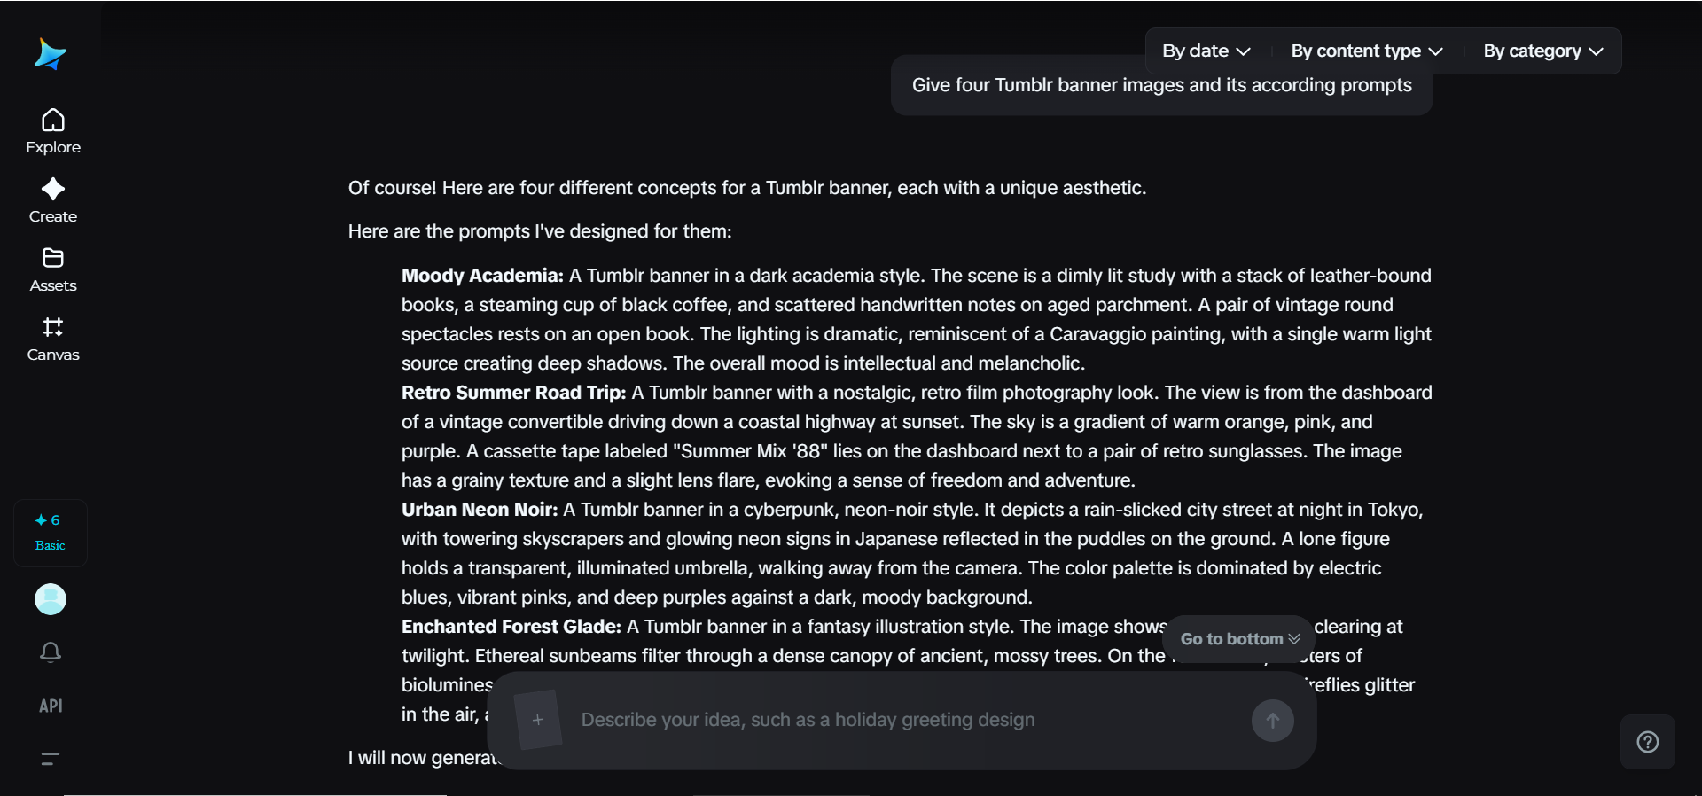Screen dimensions: 1702x796
Task: Click the Tumblr banner prompt message
Action: 1161,86
